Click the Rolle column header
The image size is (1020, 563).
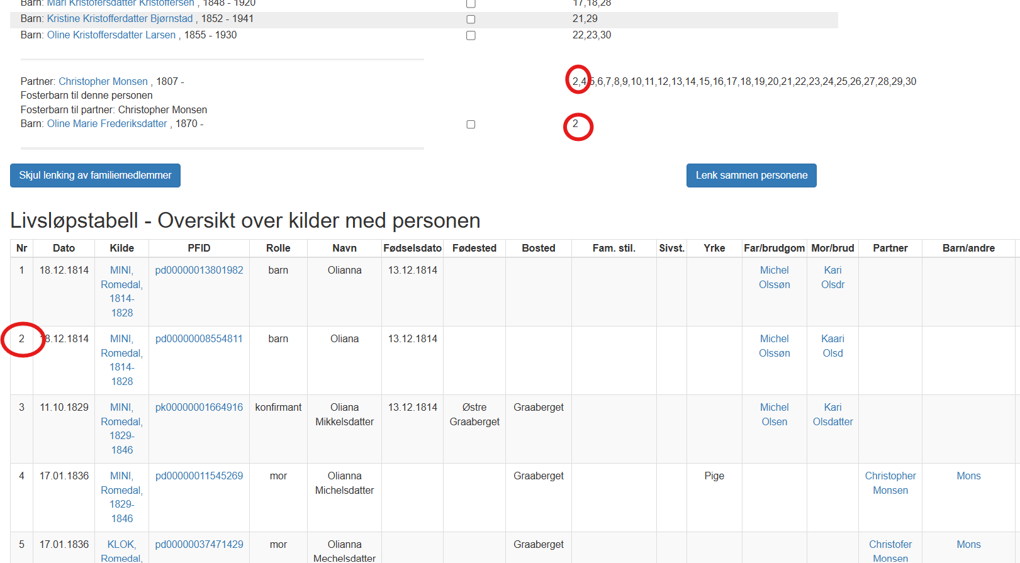click(x=278, y=248)
